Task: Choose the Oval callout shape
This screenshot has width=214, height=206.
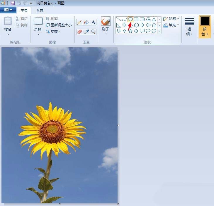Action: click(148, 31)
